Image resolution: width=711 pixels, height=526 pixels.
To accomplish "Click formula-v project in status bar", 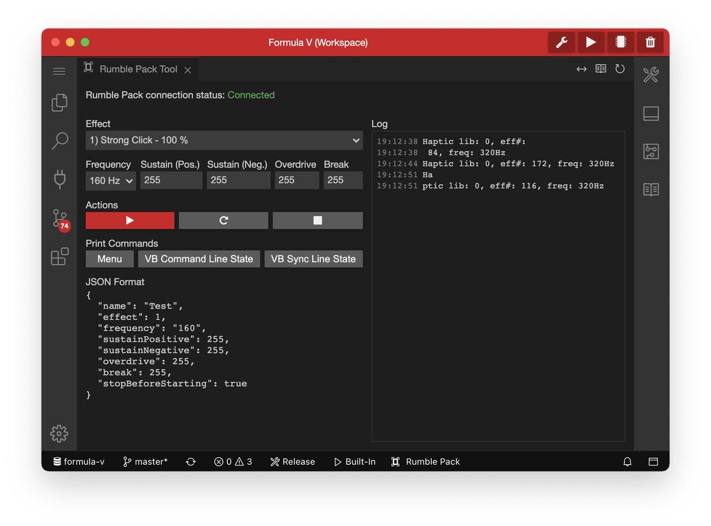I will (x=78, y=462).
